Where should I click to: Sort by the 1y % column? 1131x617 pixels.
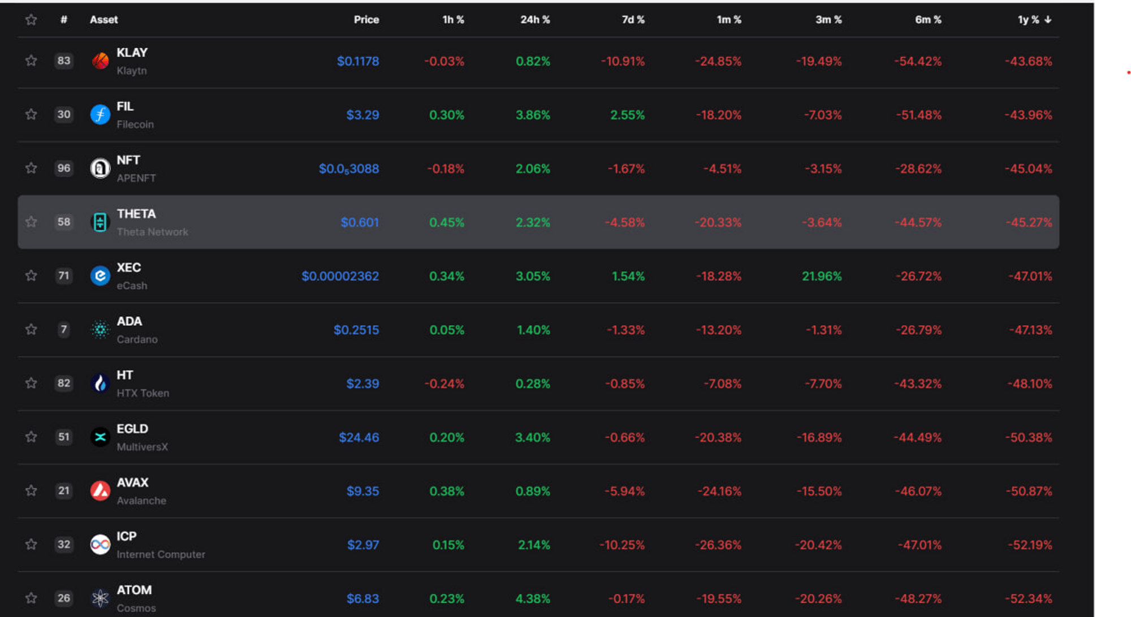pos(1034,20)
